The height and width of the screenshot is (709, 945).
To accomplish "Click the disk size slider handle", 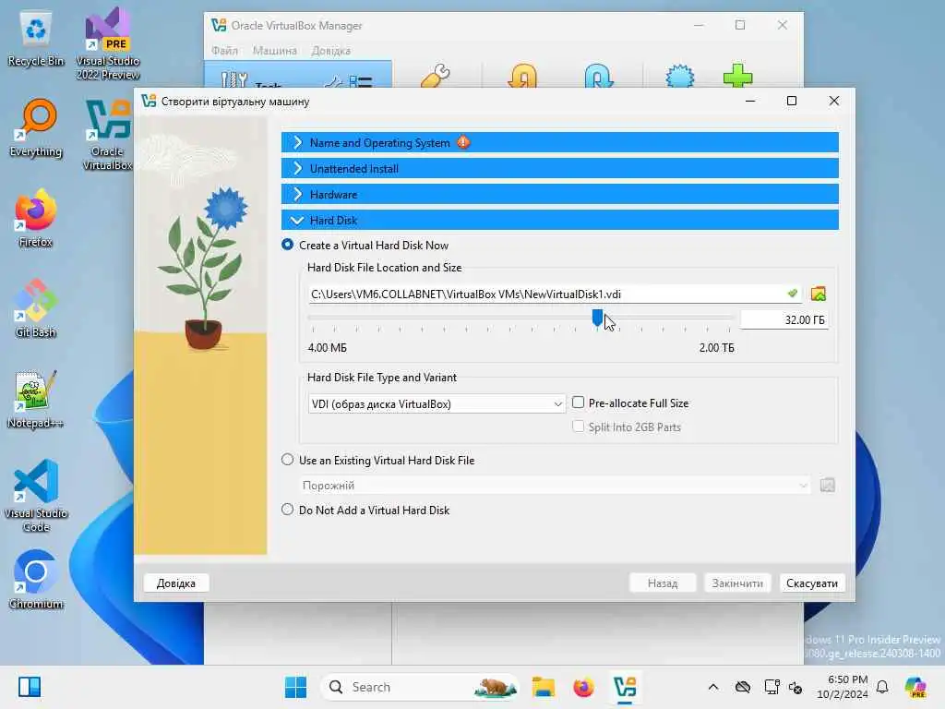I will coord(597,318).
